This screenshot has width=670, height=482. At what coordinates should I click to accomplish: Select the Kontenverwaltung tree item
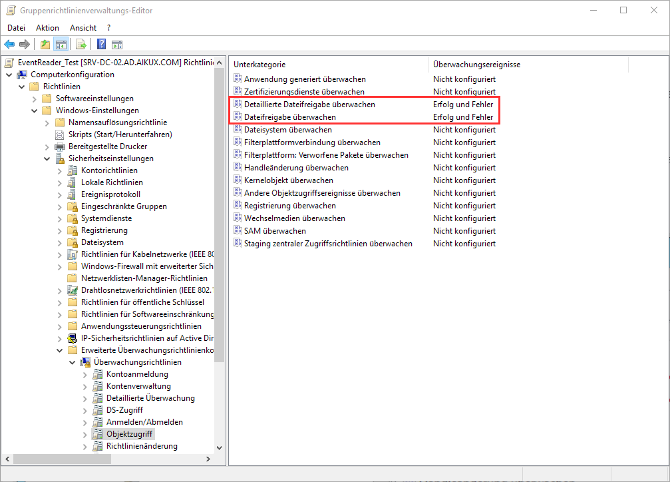[138, 385]
